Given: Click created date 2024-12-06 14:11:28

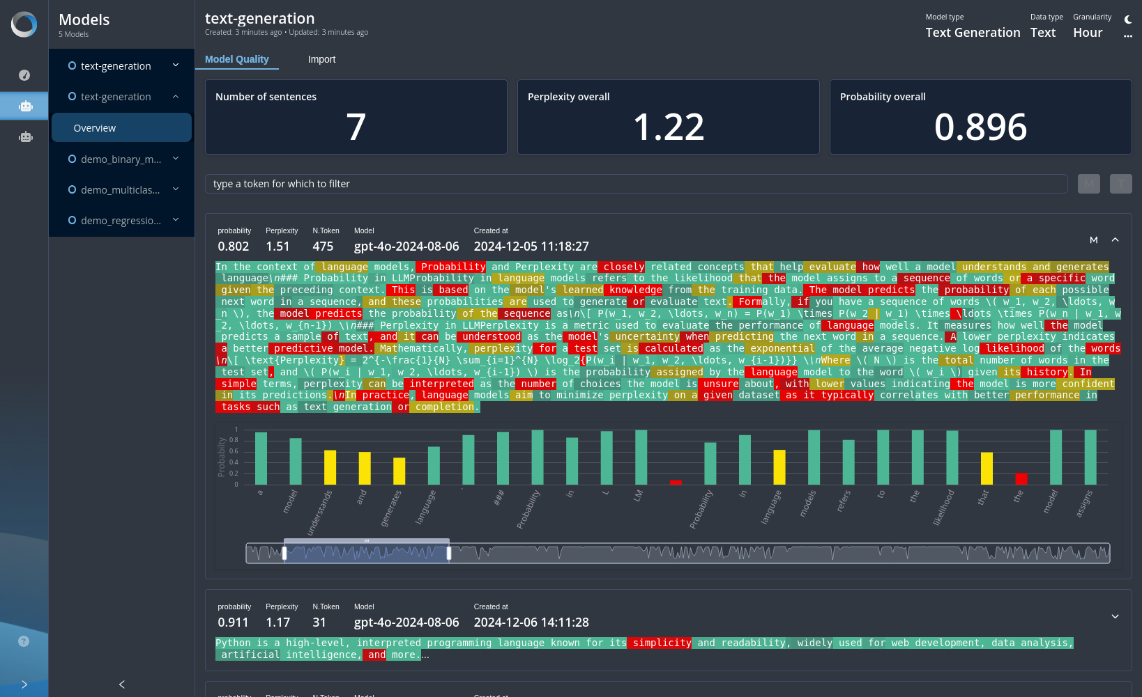Looking at the screenshot, I should coord(531,622).
